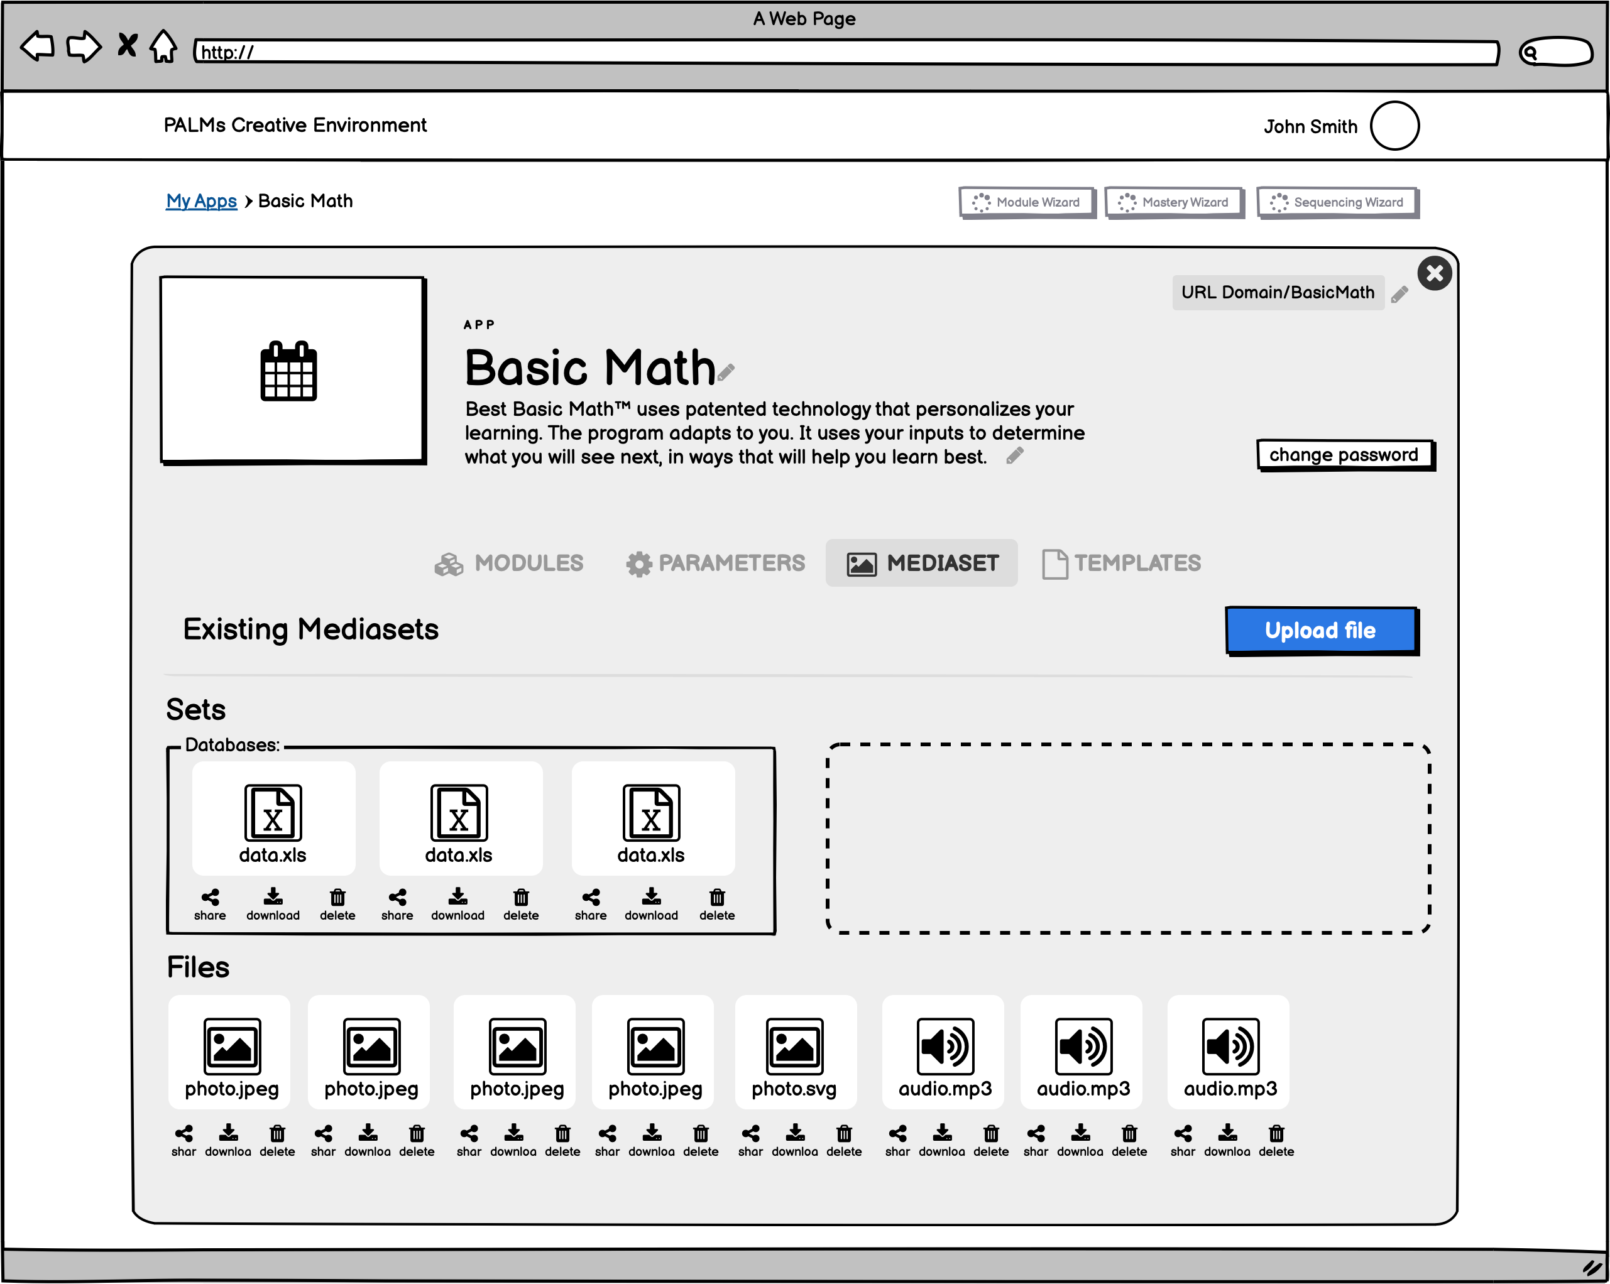Image resolution: width=1610 pixels, height=1284 pixels.
Task: Close the Basic Math app panel
Action: [1435, 273]
